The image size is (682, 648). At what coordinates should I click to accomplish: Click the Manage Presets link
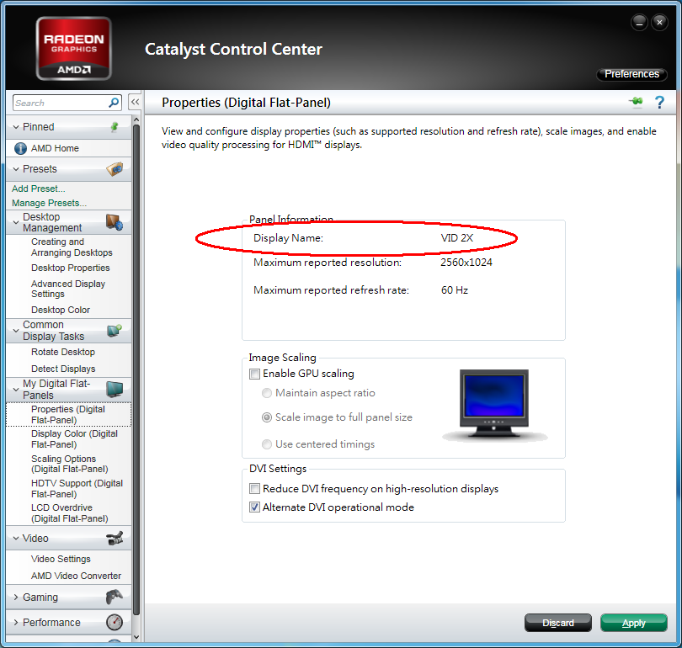(49, 203)
